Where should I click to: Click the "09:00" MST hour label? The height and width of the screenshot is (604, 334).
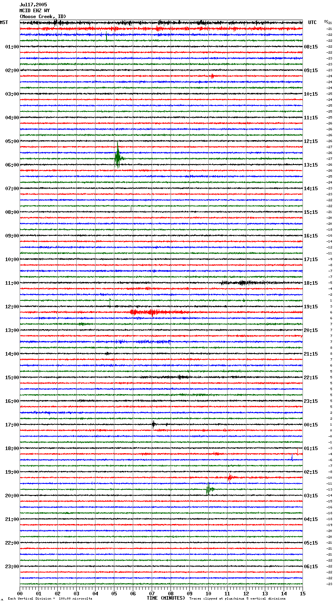(12, 236)
